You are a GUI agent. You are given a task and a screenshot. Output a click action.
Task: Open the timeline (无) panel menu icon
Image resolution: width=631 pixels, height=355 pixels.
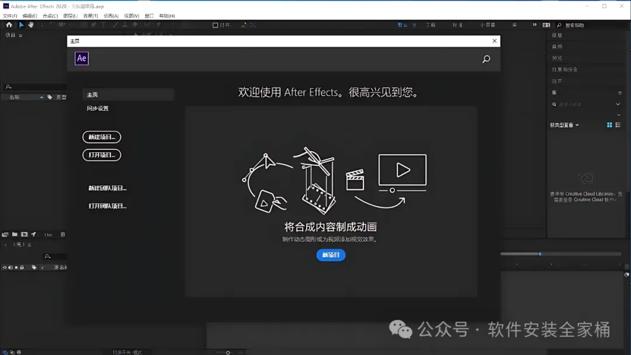point(29,245)
